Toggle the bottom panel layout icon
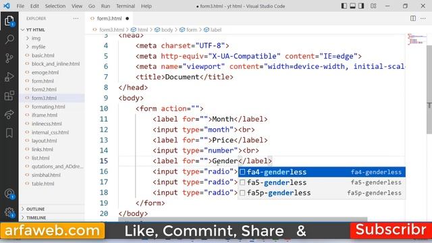 pyautogui.click(x=352, y=6)
